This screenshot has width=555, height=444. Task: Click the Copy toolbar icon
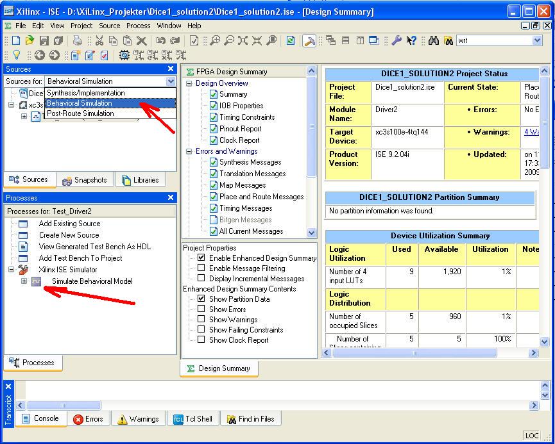(x=114, y=40)
